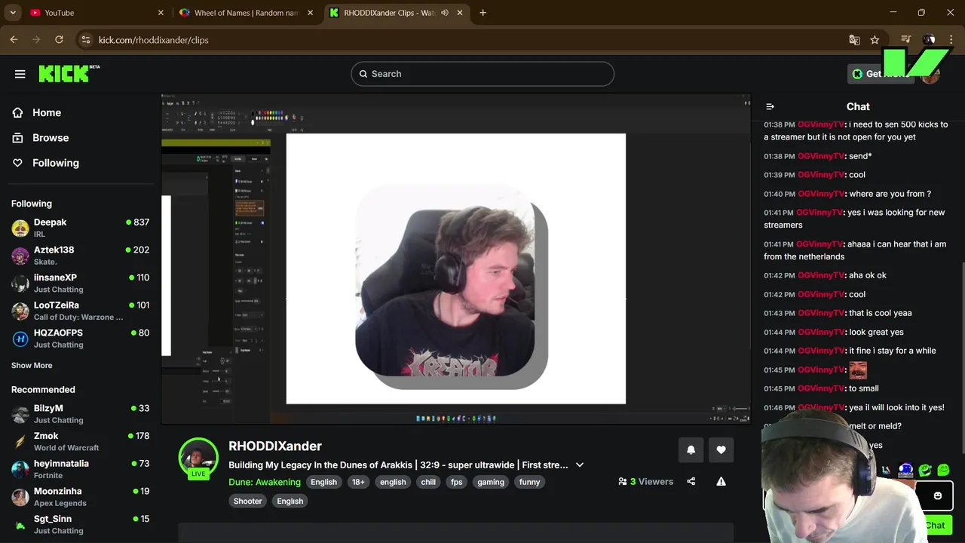The width and height of the screenshot is (965, 543).
Task: Open the hamburger sidebar menu
Action: pyautogui.click(x=20, y=74)
